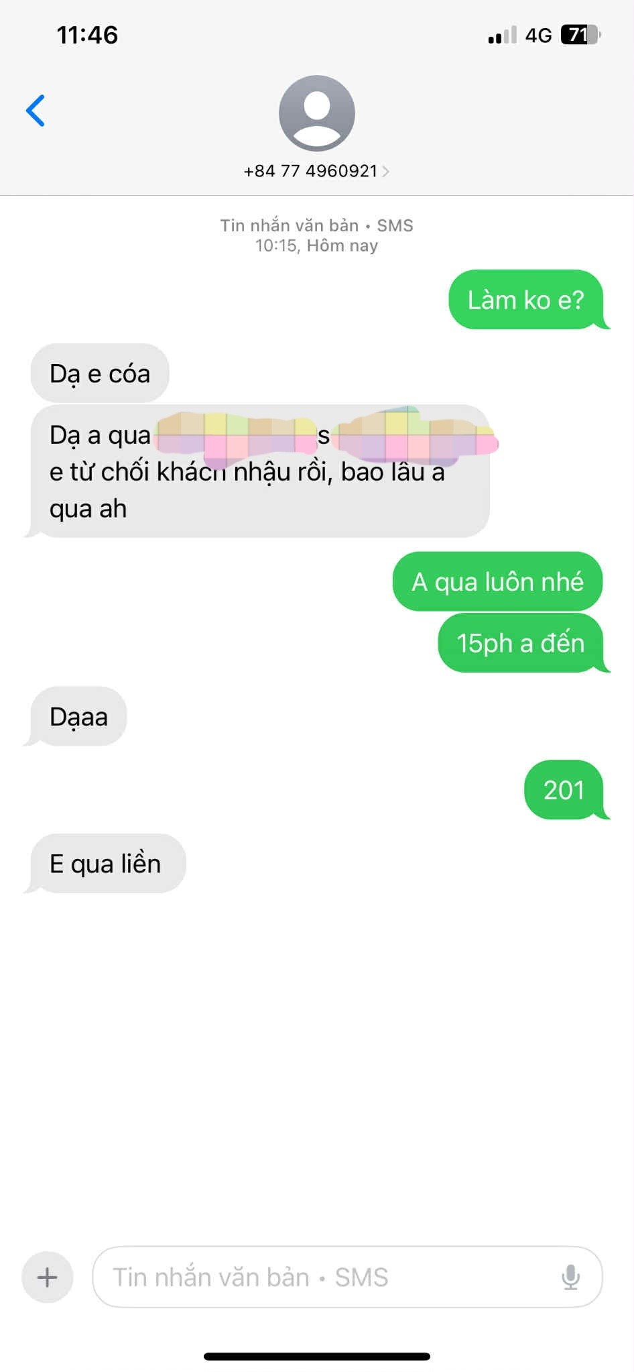Open the plus attachments button
The width and height of the screenshot is (634, 1372).
coord(48,1277)
